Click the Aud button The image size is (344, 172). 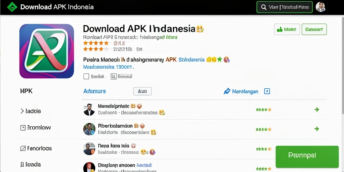142,91
